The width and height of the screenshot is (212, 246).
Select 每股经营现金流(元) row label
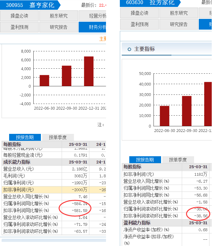point(23,155)
